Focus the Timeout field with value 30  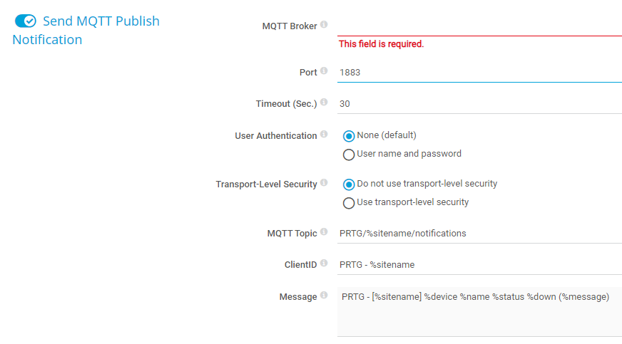point(479,103)
